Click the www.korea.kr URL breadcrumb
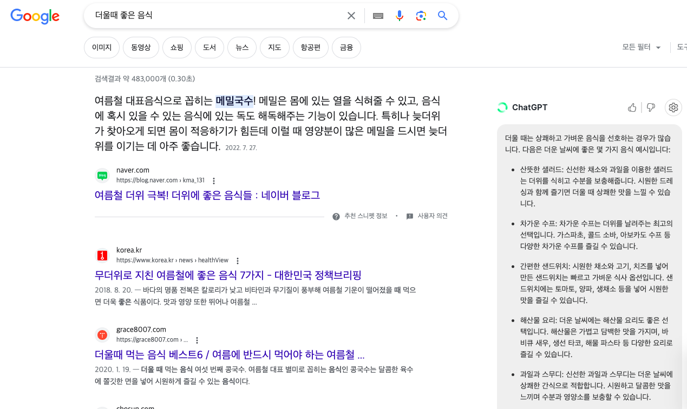The width and height of the screenshot is (687, 409). (x=172, y=260)
